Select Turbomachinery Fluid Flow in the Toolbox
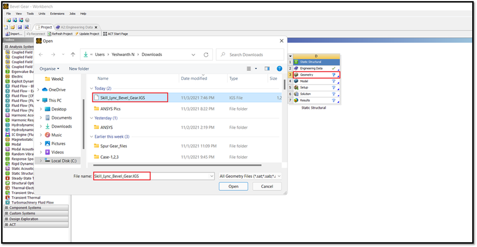Viewport: 477px width, 247px height. click(33, 202)
